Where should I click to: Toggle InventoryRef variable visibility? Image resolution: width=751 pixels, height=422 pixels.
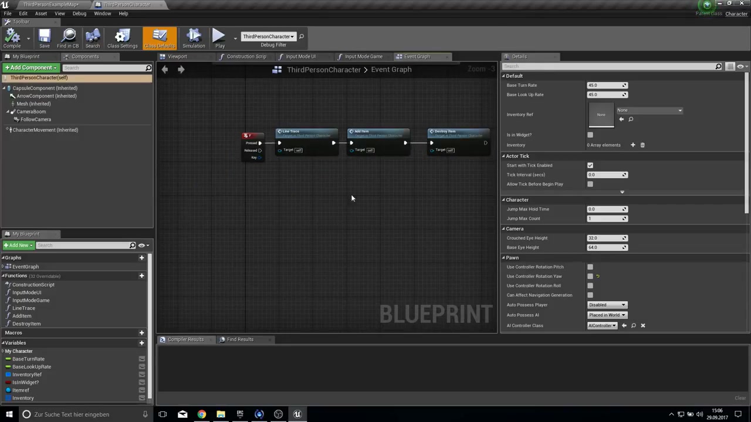click(141, 375)
